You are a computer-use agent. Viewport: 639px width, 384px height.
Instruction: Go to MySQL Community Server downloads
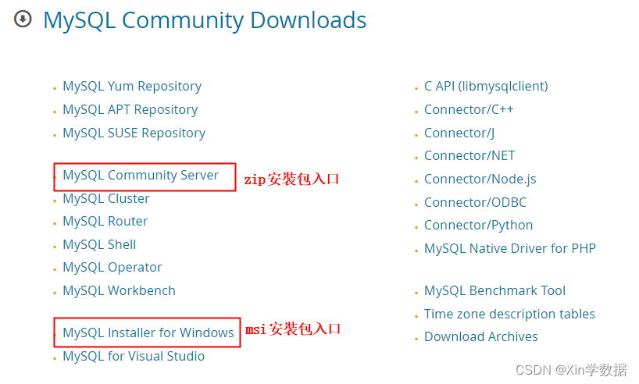point(141,175)
